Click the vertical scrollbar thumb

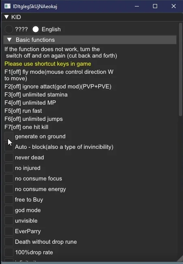point(181,69)
